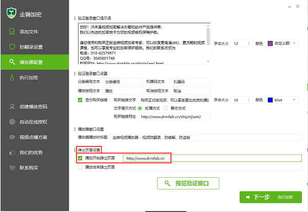The height and width of the screenshot is (212, 308).
Task: Click the 机器码文本 input field
Action: (190, 82)
